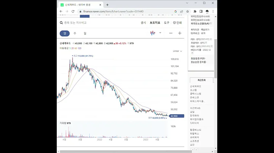This screenshot has width=274, height=153.
Task: Open the 최근조회 tab in sidebar
Action: 201,80
